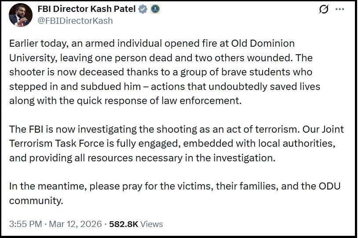Click the display name FBI Director Kash Patel
This screenshot has width=358, height=238.
(87, 9)
